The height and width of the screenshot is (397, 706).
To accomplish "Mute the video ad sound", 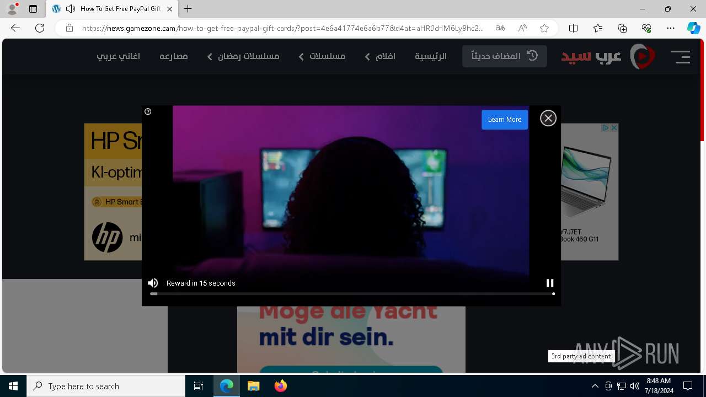I will tap(153, 283).
